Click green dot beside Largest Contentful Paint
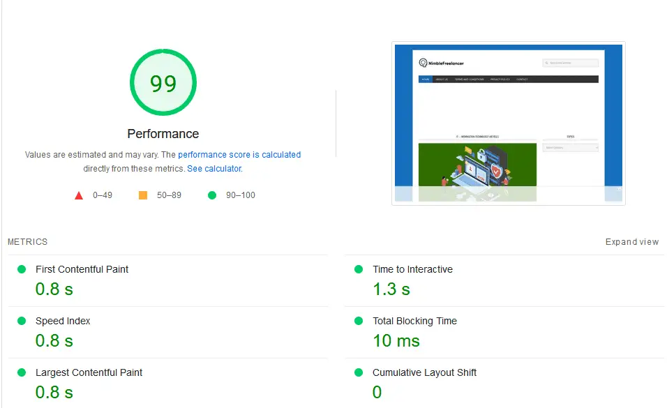667x408 pixels. click(21, 372)
